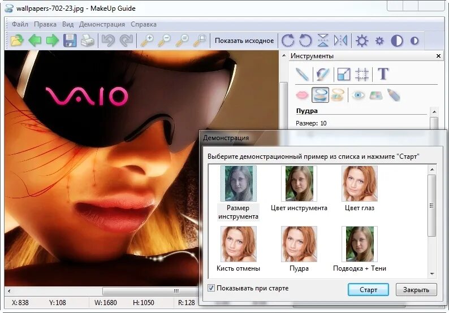Redo action with the redo arrow
This screenshot has width=449, height=313.
[126, 41]
